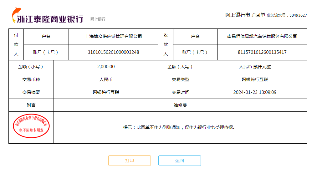Select the payer name 上海博众供应链管理有限公司
Viewport: 317px width, 179px height.
click(113, 36)
